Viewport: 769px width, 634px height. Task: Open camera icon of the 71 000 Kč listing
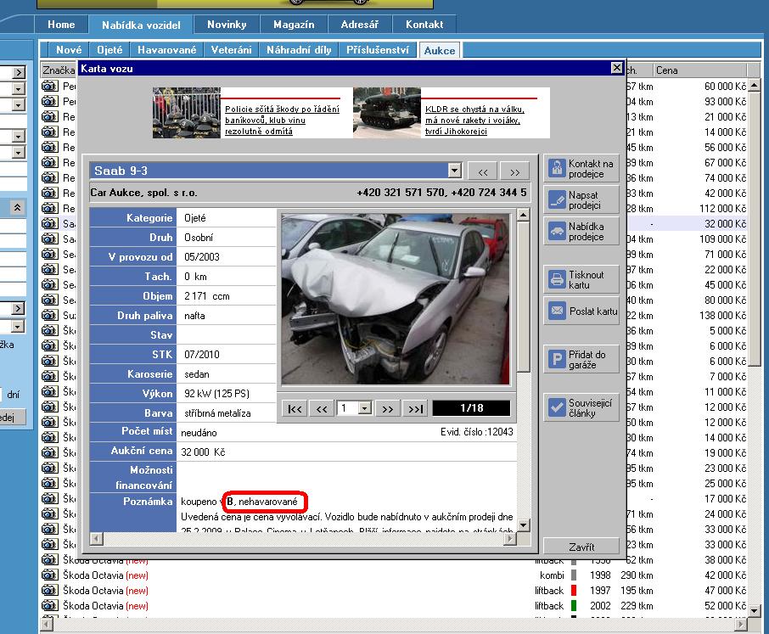click(x=49, y=254)
